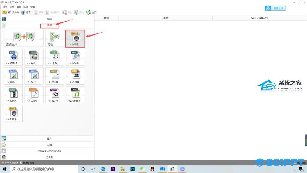
Task: Switch to Adobe Premiere on taskbar
Action: tap(113, 169)
